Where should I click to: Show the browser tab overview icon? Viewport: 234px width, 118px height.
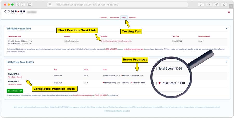224,5
